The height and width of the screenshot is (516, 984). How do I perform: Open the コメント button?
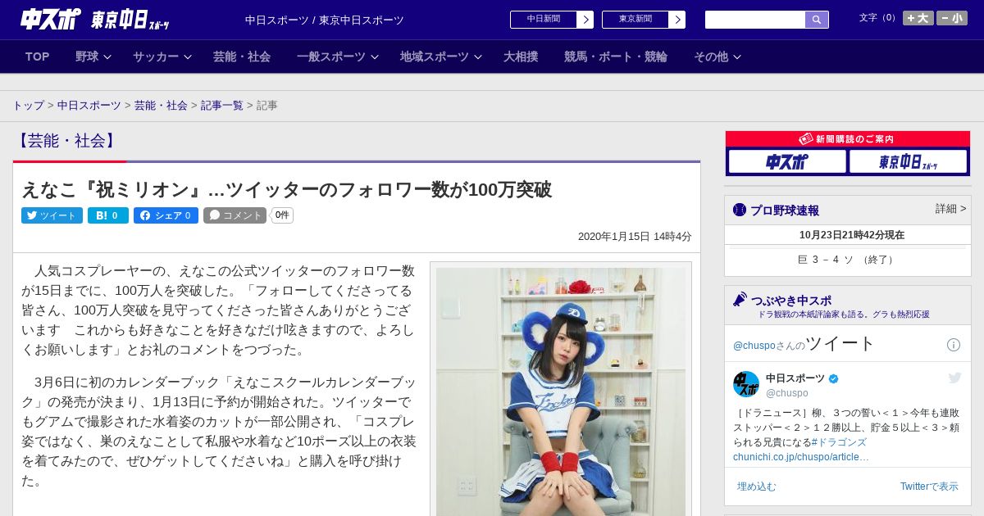235,215
